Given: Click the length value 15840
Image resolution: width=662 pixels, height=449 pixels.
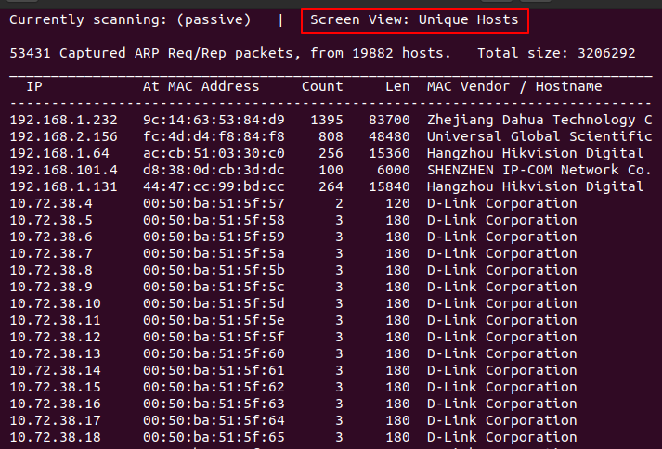Looking at the screenshot, I should 389,186.
